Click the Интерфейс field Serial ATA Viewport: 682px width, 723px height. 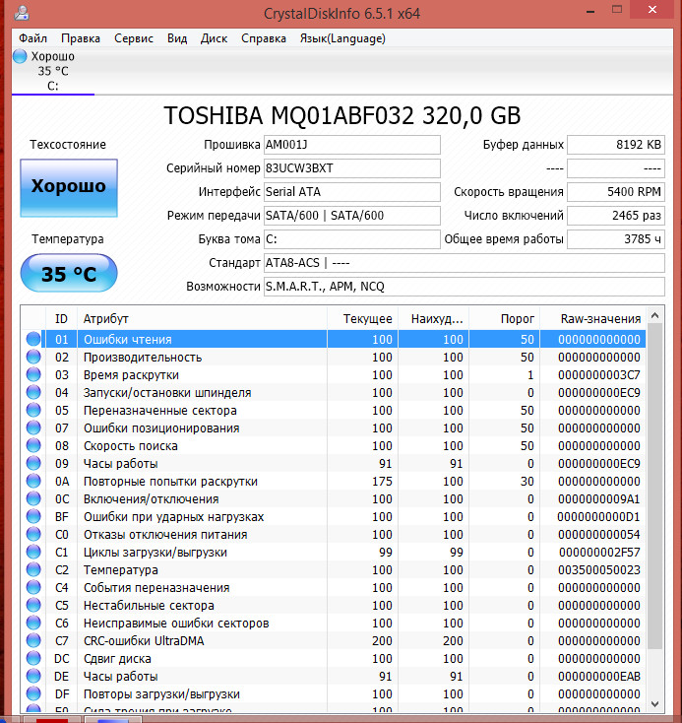pyautogui.click(x=352, y=192)
